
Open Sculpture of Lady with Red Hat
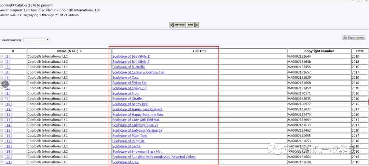[x=136, y=120]
